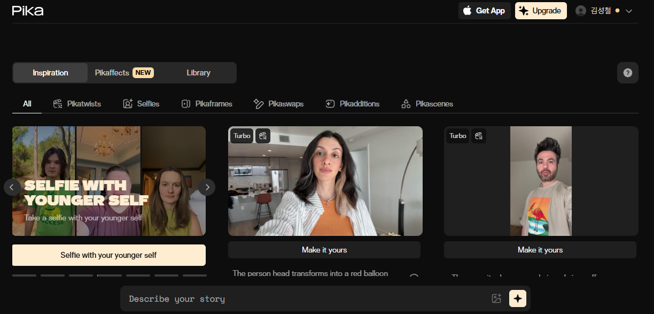This screenshot has width=654, height=314.
Task: Click the image upload icon in prompt bar
Action: pos(496,298)
